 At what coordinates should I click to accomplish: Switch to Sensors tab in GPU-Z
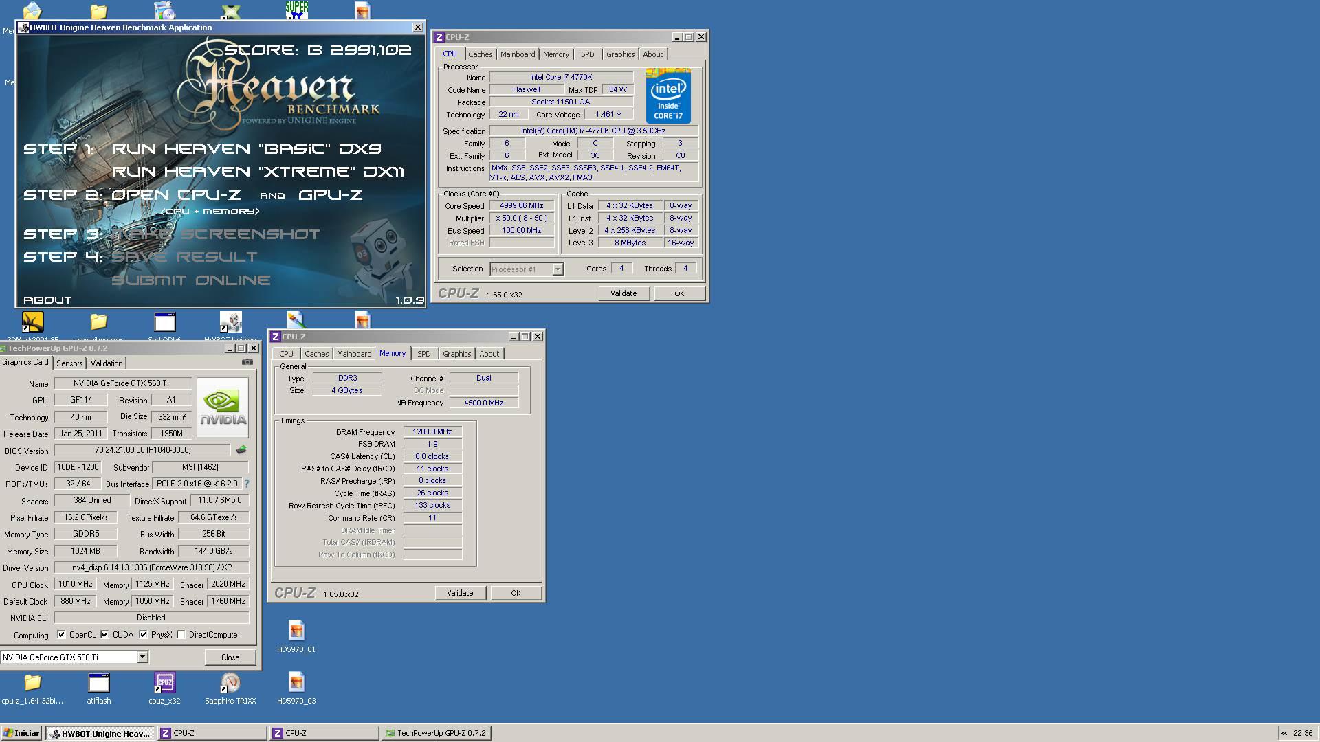point(69,363)
